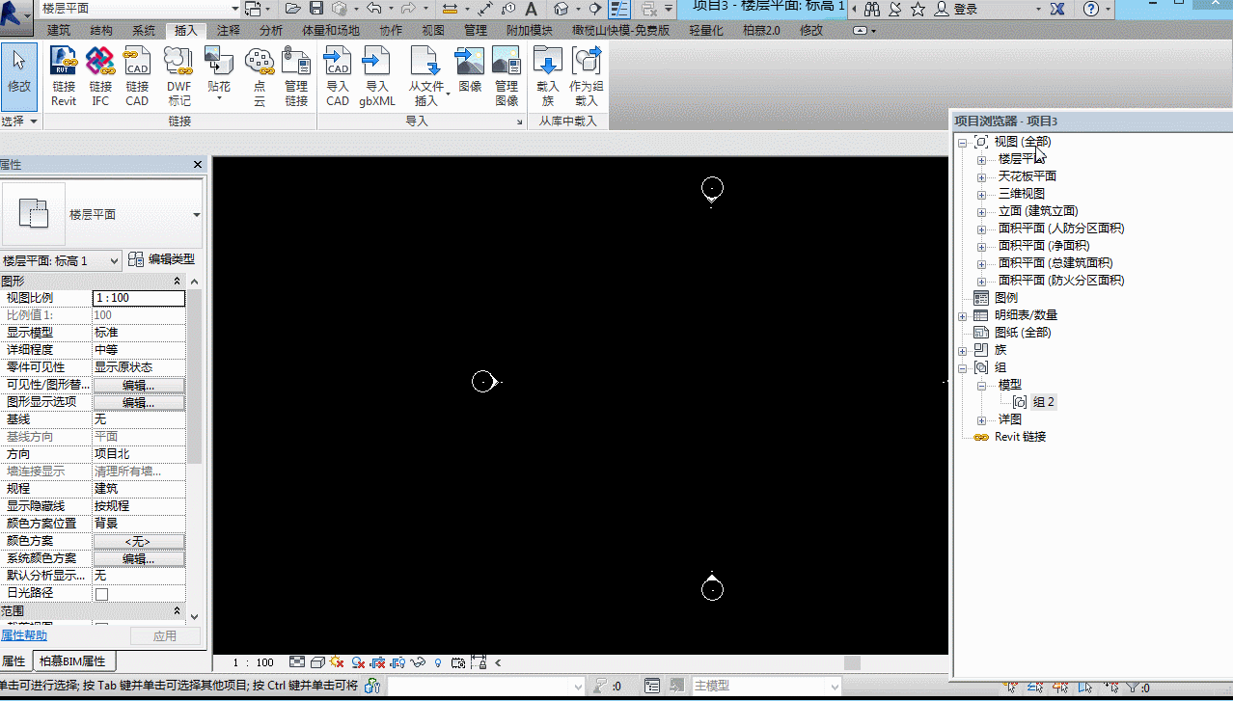Select the 导入 gbXML tool

tap(377, 75)
